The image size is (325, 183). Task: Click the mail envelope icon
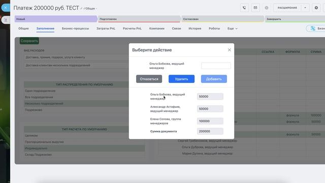pos(255,8)
